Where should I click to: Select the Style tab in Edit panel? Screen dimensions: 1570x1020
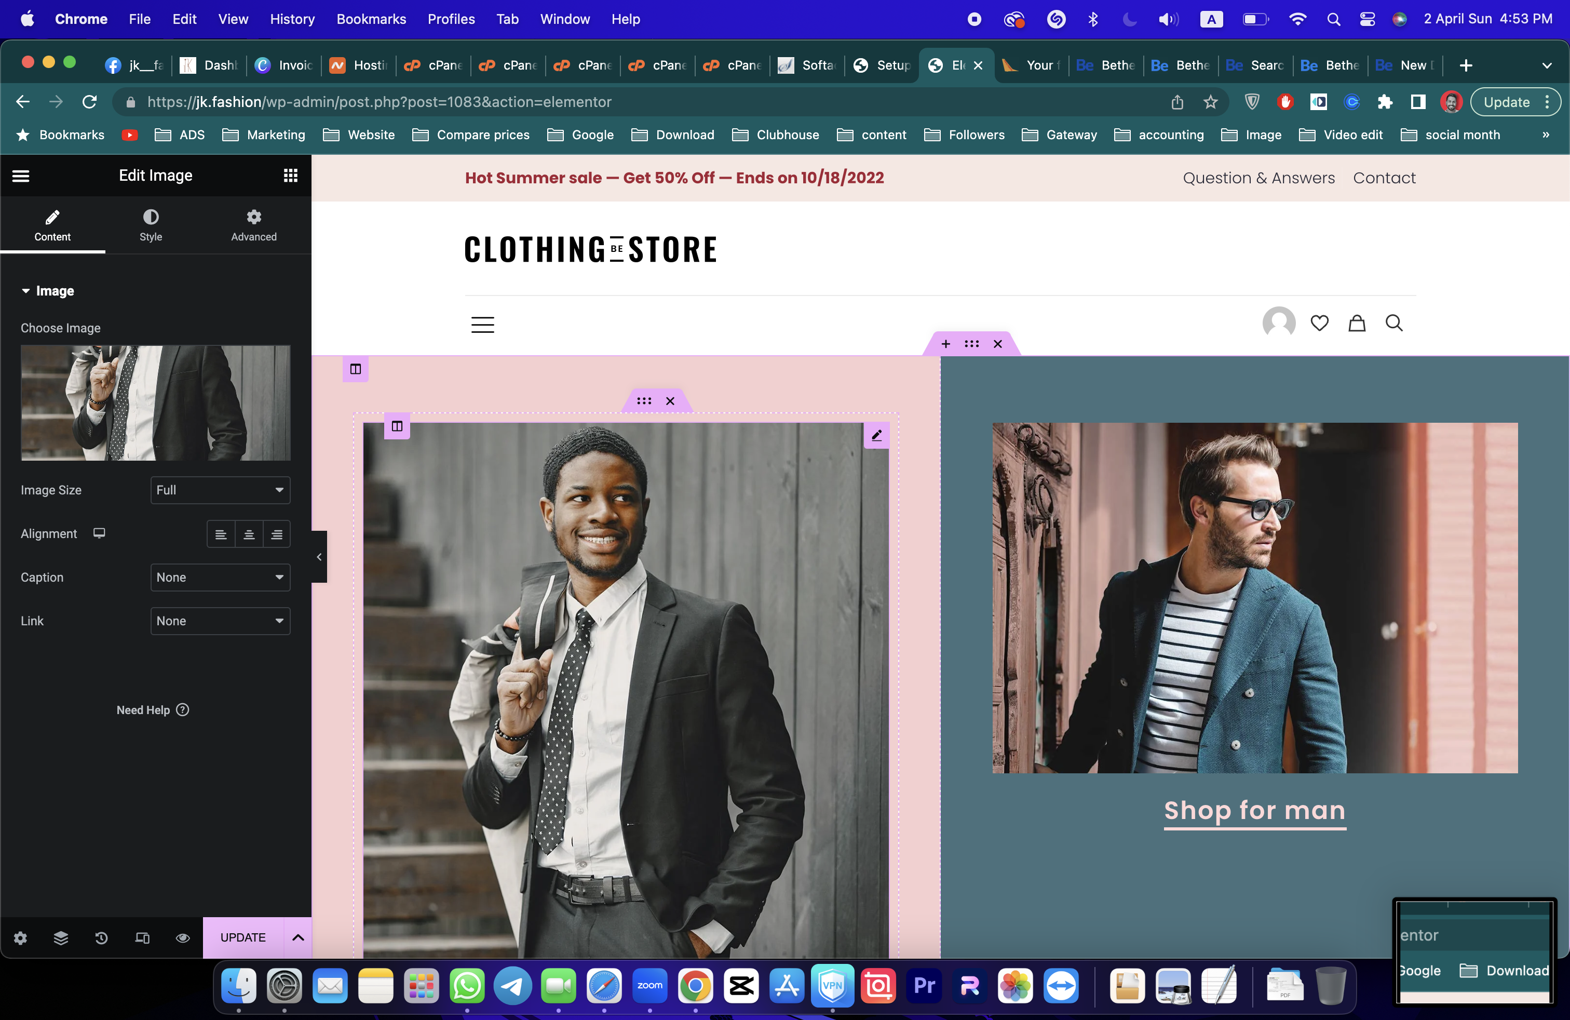coord(150,224)
